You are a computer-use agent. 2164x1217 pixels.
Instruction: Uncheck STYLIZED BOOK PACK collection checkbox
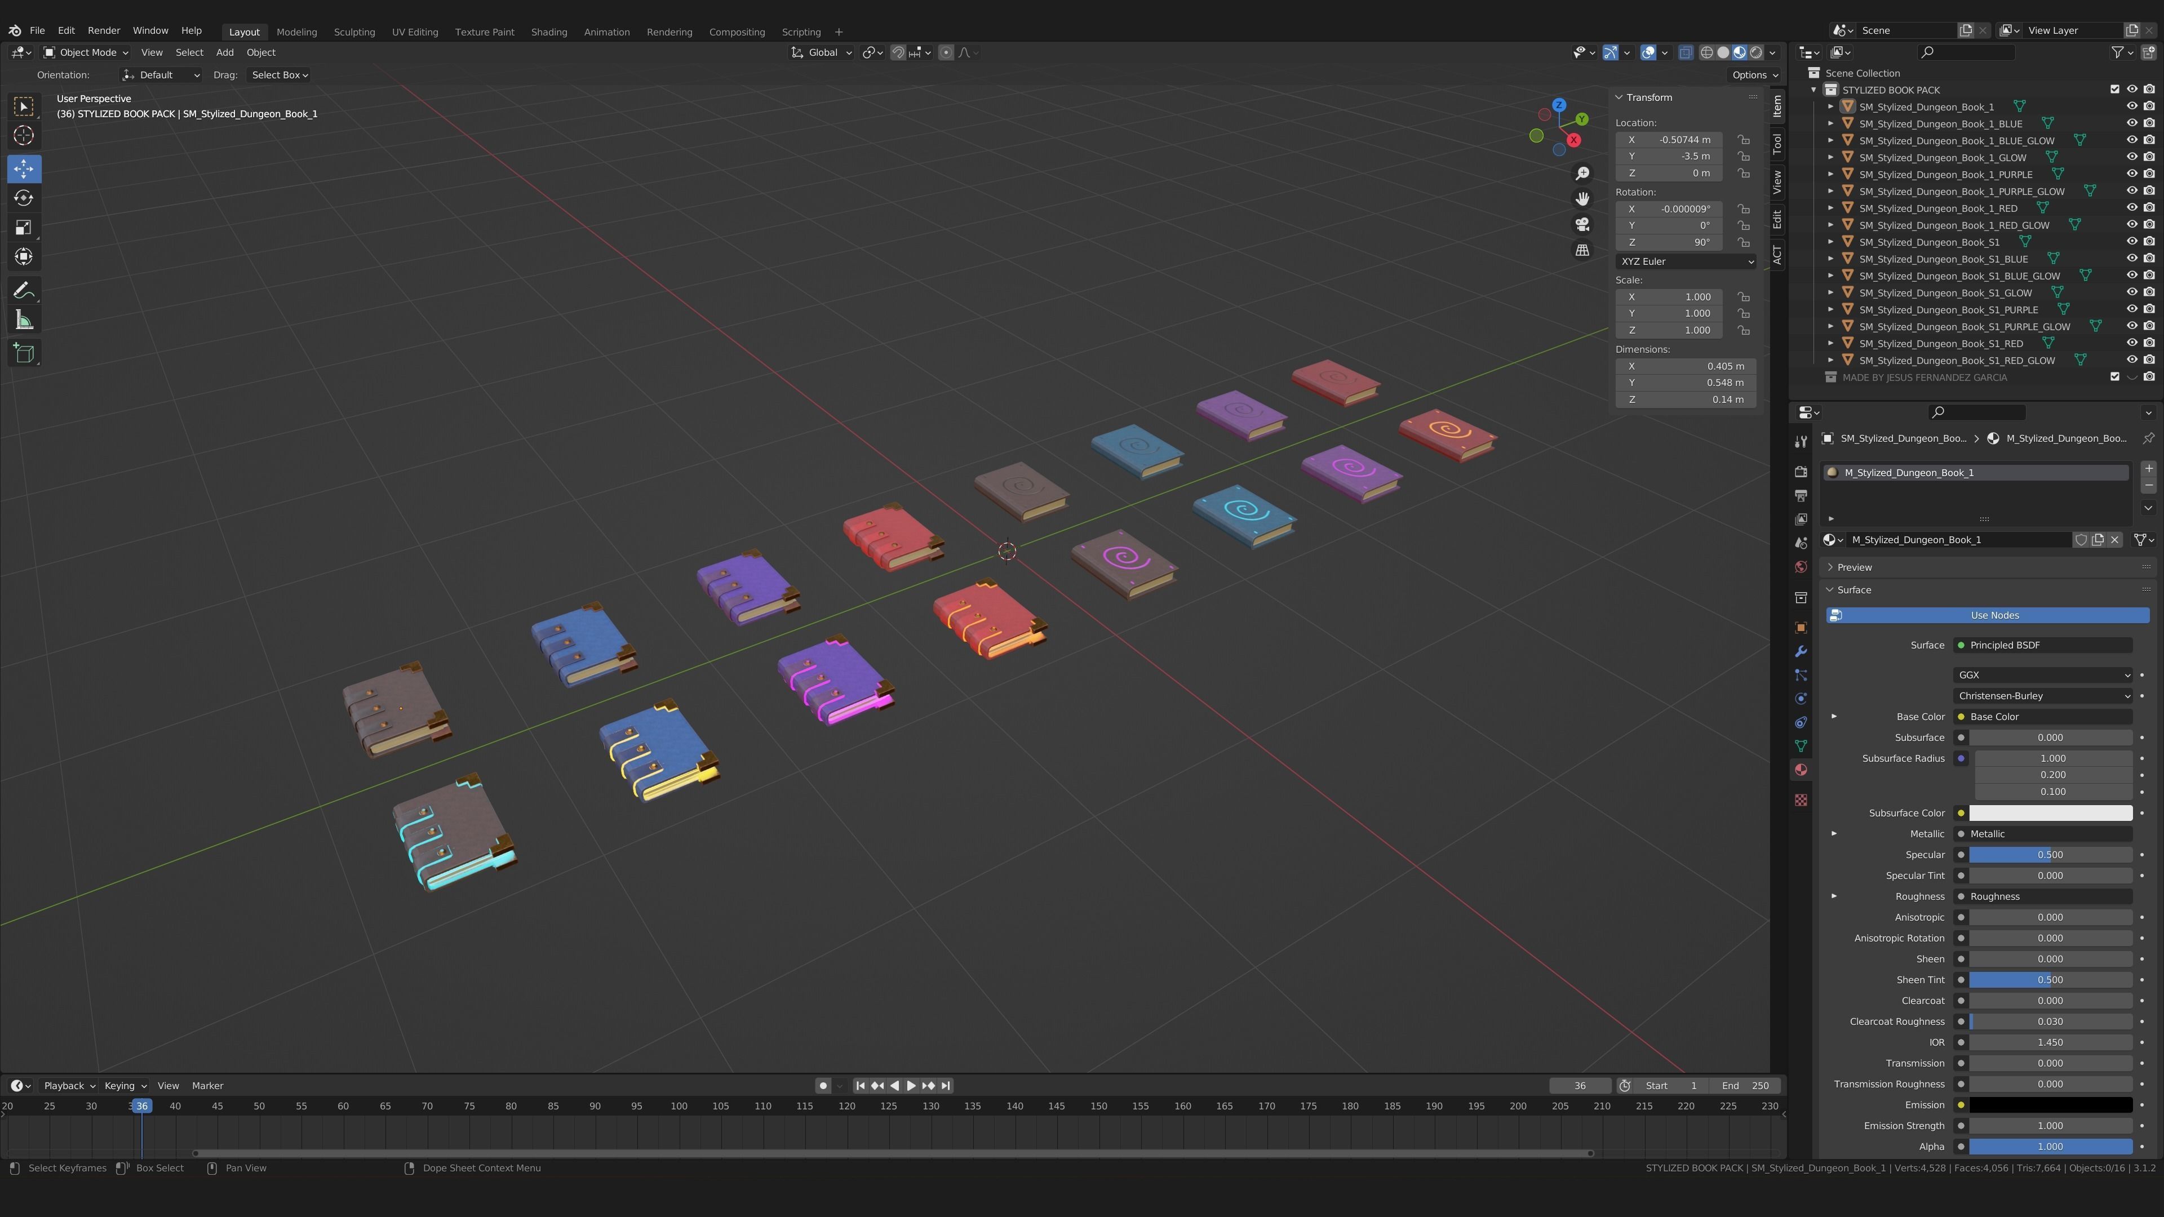pos(2114,90)
